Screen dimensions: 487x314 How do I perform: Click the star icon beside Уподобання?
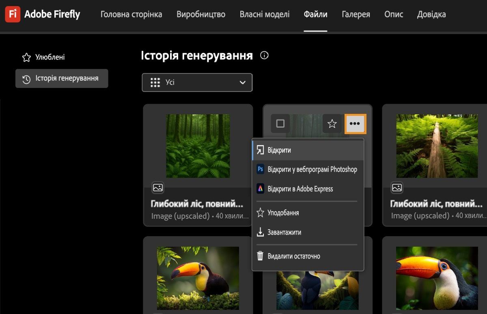(x=261, y=213)
